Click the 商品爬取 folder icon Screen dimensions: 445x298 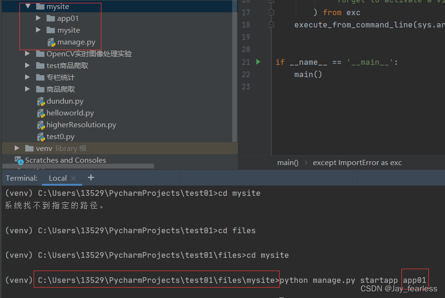tap(40, 89)
